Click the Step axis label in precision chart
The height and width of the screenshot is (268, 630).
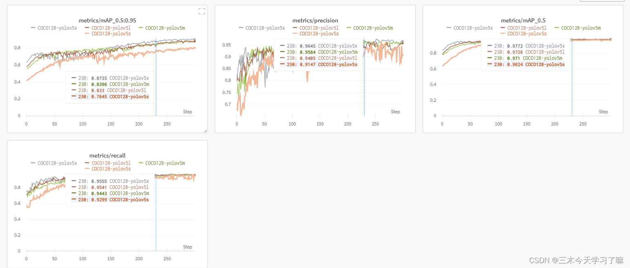click(395, 112)
